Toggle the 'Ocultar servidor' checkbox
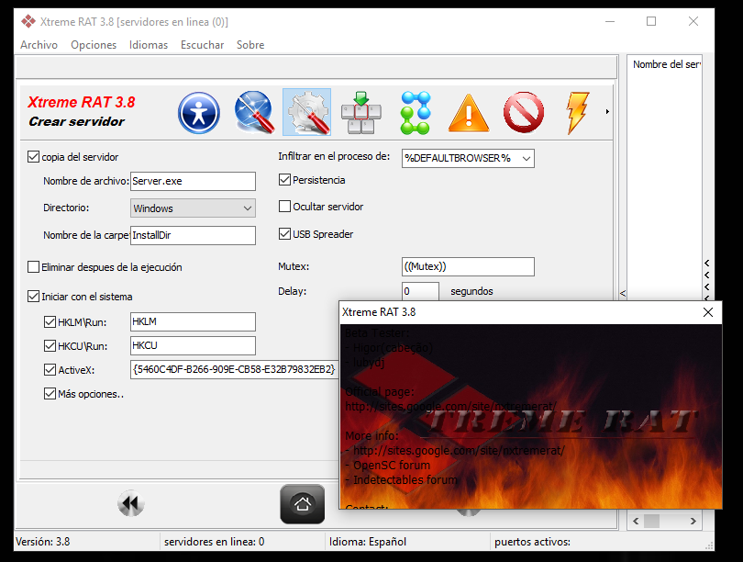The height and width of the screenshot is (562, 743). [284, 207]
